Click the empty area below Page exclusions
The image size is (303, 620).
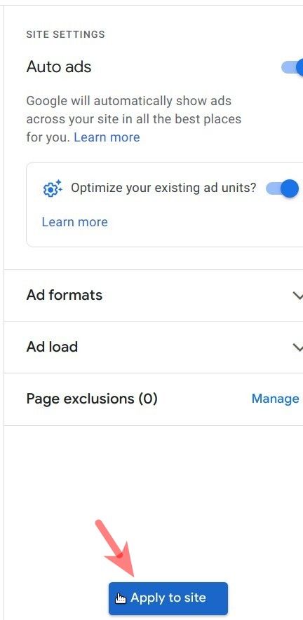pos(154,474)
